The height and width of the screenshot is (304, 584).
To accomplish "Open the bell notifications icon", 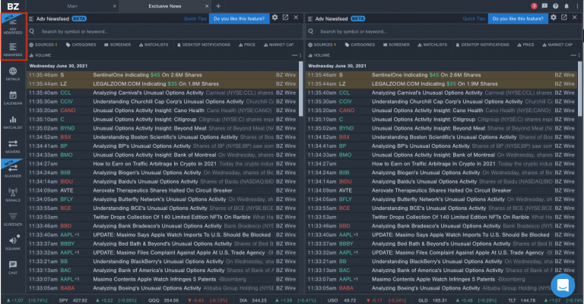I will (x=567, y=6).
